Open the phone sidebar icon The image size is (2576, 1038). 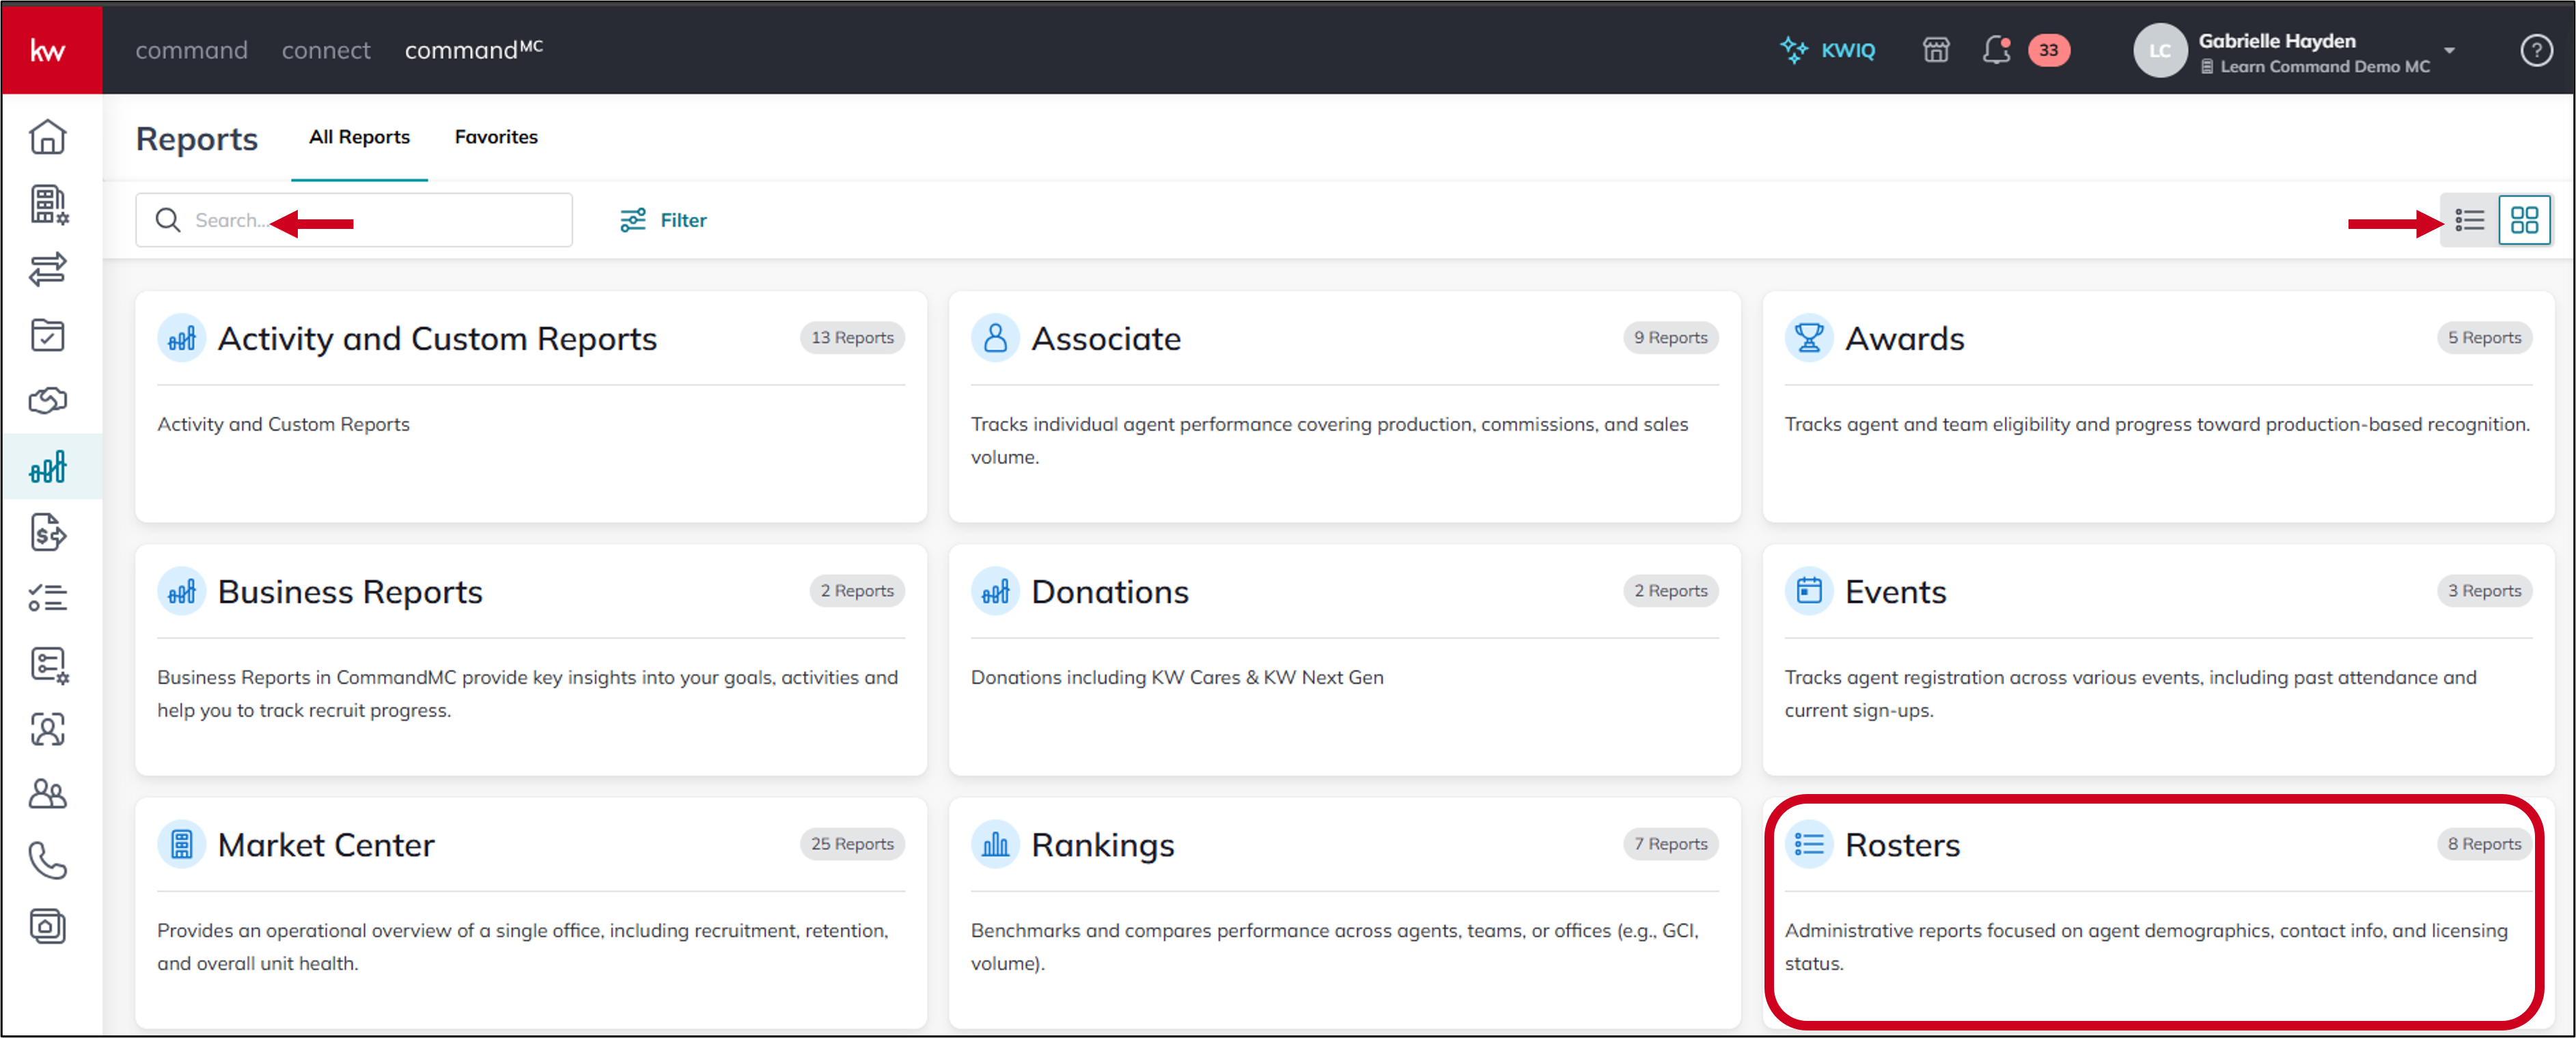48,861
